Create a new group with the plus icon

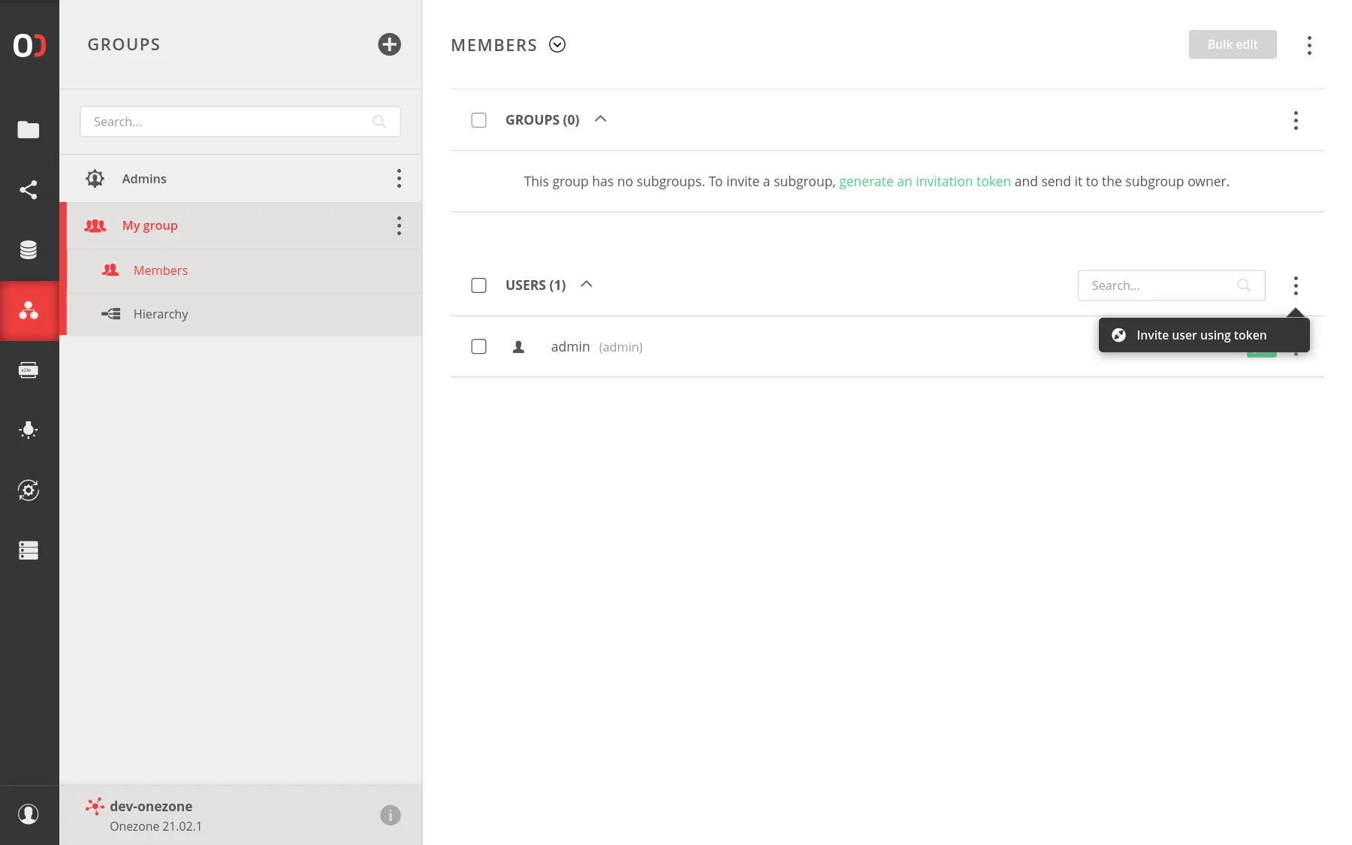pyautogui.click(x=389, y=44)
